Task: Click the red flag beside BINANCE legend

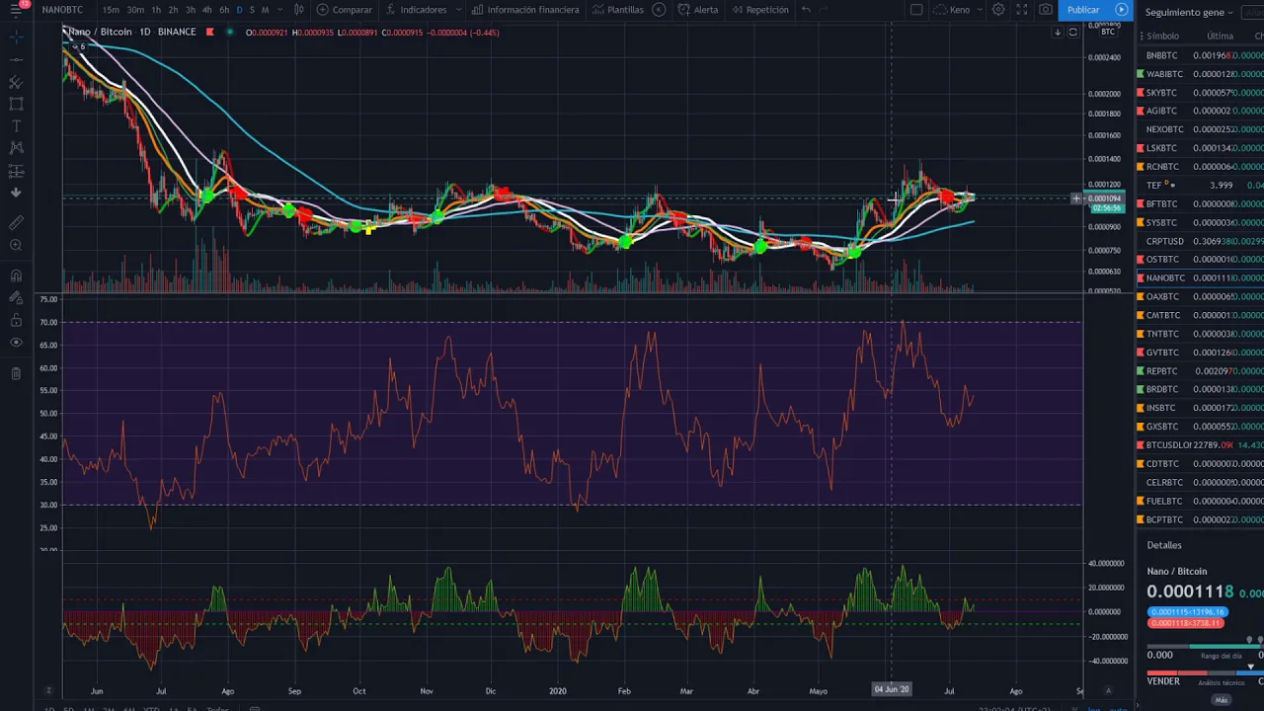Action: (209, 32)
